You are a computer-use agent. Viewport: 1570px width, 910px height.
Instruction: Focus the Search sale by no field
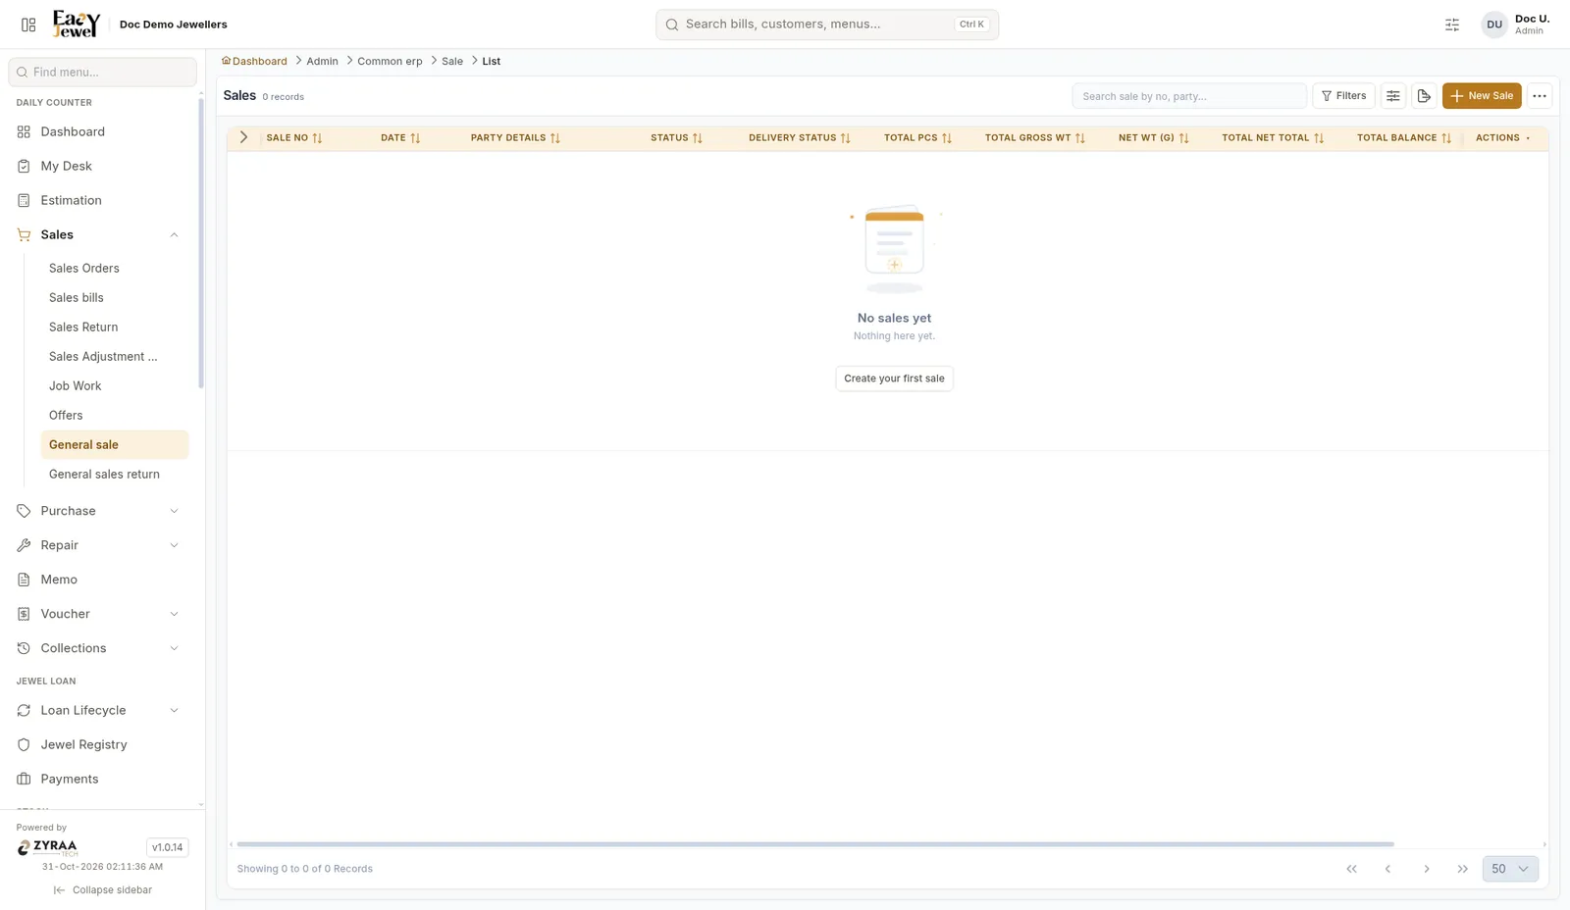tap(1189, 96)
